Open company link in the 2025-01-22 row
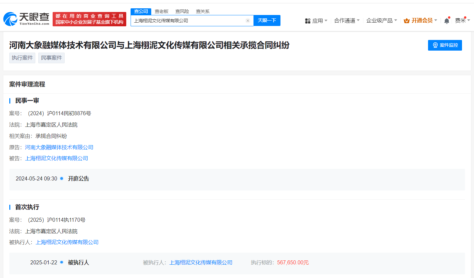The image size is (474, 278). coord(201,263)
